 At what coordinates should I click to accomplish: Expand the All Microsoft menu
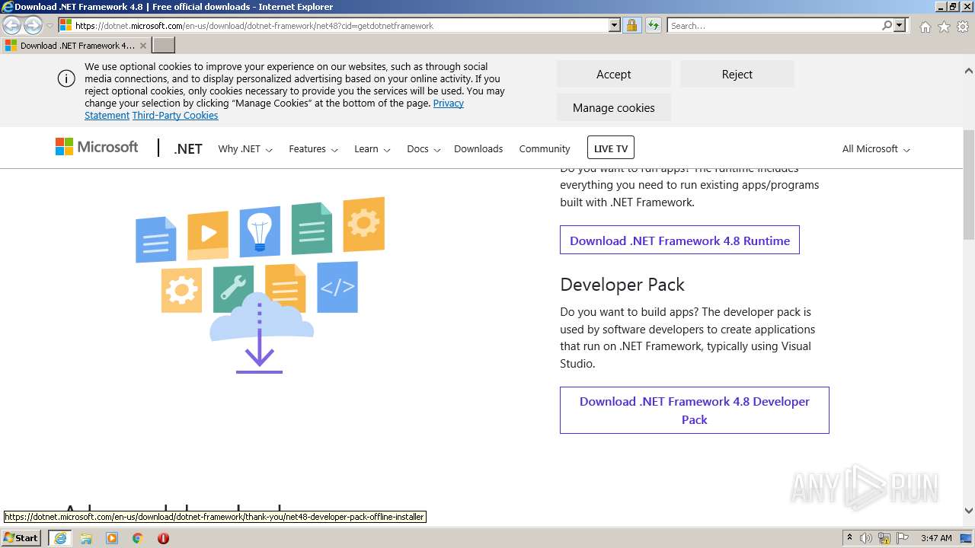[x=876, y=149]
